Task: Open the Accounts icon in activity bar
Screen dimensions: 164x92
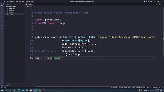Action: coord(2,81)
